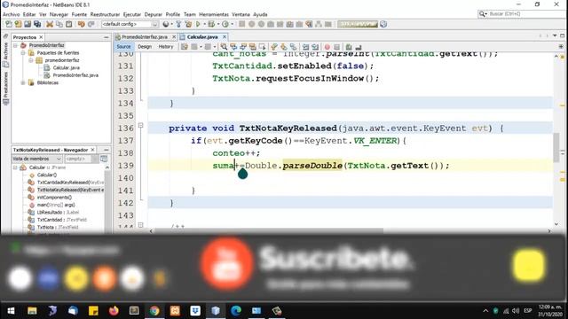568x319 pixels.
Task: Click the Save All toolbar icon
Action: pyautogui.click(x=37, y=24)
